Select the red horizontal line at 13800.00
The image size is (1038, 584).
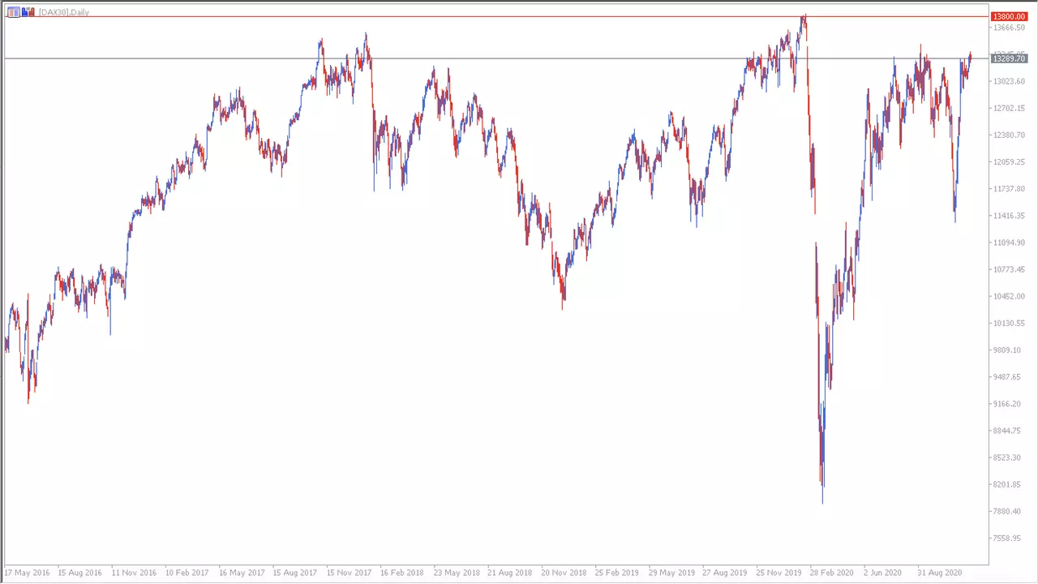click(x=495, y=16)
